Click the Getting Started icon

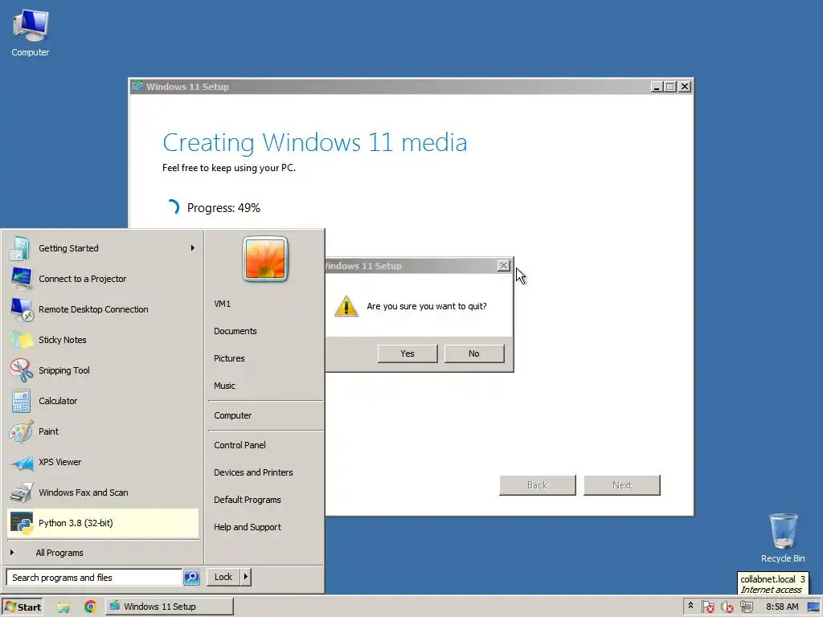tap(20, 248)
